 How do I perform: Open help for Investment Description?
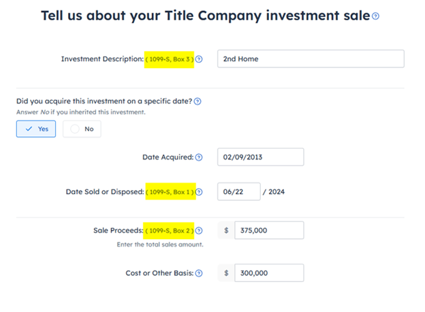[199, 59]
